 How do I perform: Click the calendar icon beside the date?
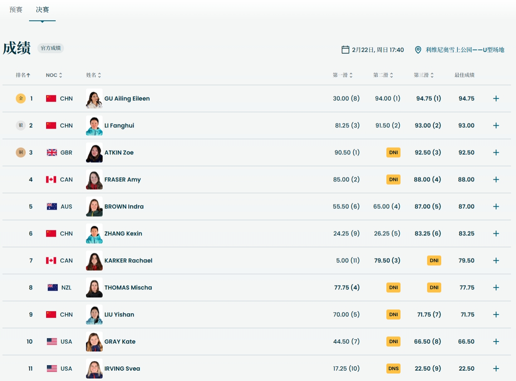point(345,50)
